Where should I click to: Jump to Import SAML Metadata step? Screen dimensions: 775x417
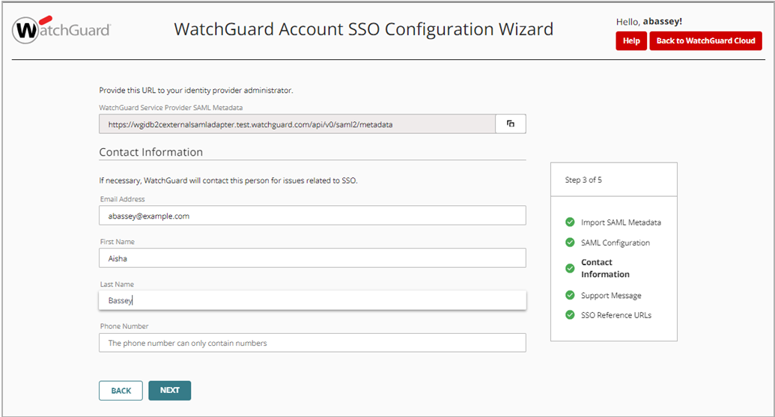pyautogui.click(x=621, y=222)
